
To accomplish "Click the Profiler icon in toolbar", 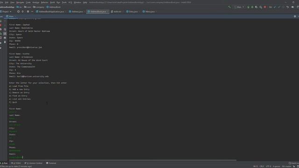I will 261,7.
